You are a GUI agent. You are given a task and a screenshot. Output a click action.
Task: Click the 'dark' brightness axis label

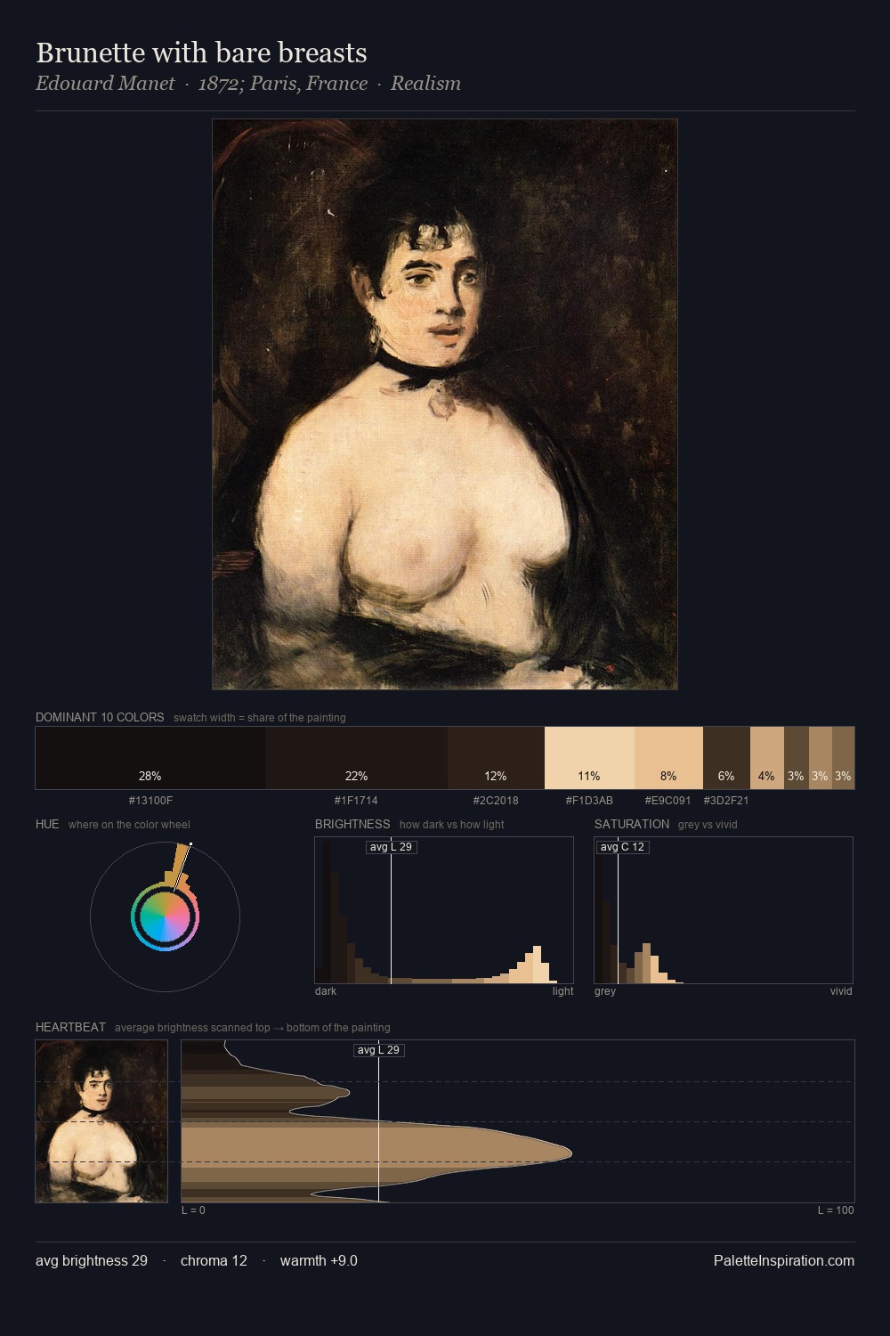point(326,991)
